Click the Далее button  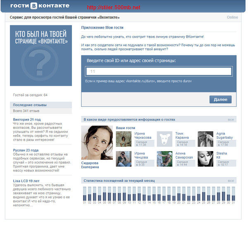point(220,99)
